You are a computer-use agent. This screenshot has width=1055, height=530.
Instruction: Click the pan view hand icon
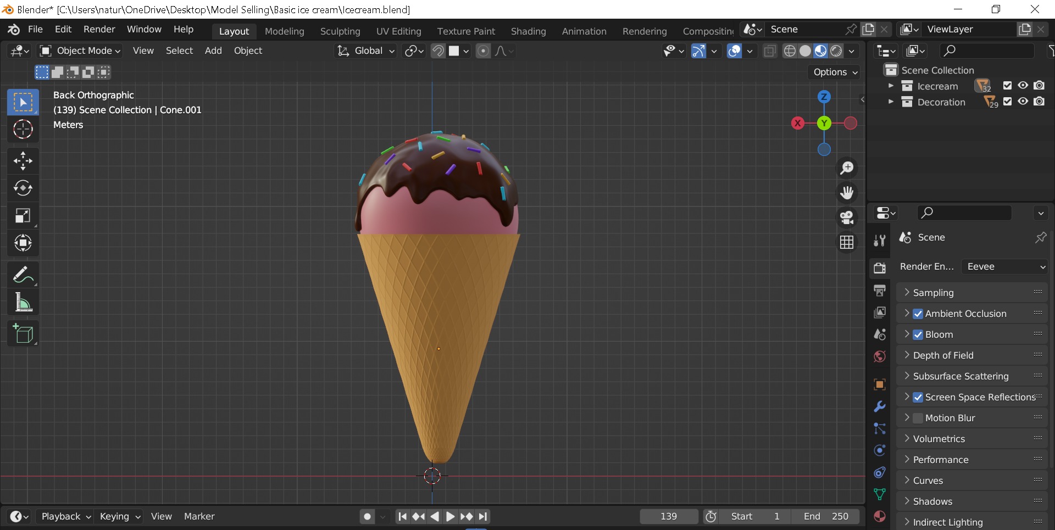tap(847, 193)
